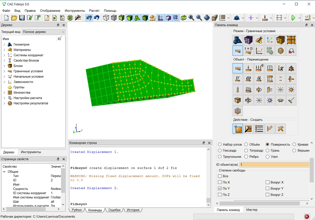Select the Гексаэдр radio button
The width and height of the screenshot is (315, 220).
(220, 150)
